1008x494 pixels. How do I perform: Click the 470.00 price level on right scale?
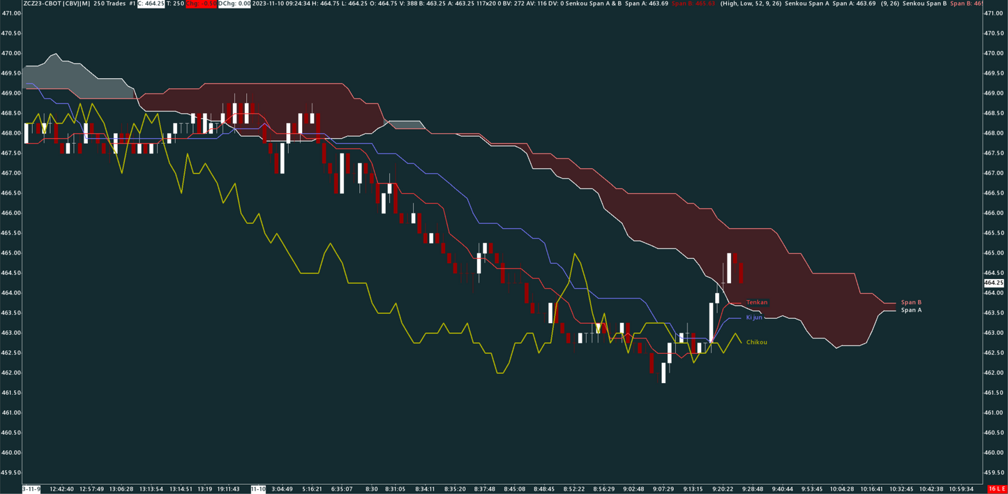click(992, 53)
